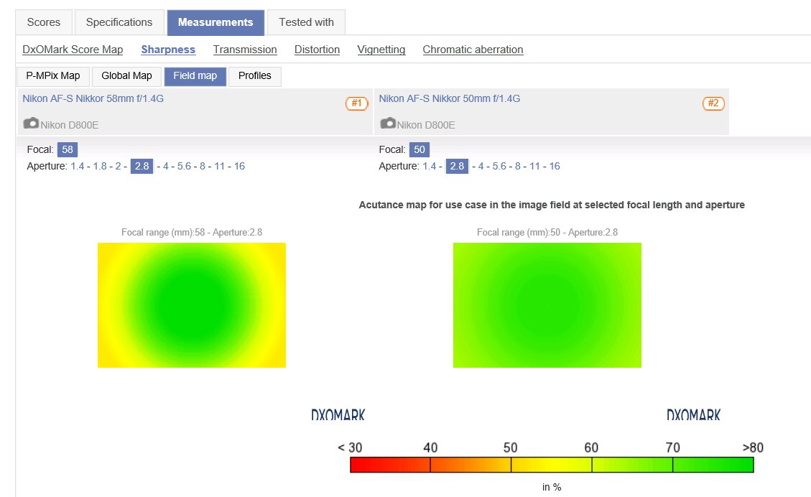Screen dimensions: 811x497
Task: Set 58mm lens aperture to 1.8
Action: pos(100,166)
